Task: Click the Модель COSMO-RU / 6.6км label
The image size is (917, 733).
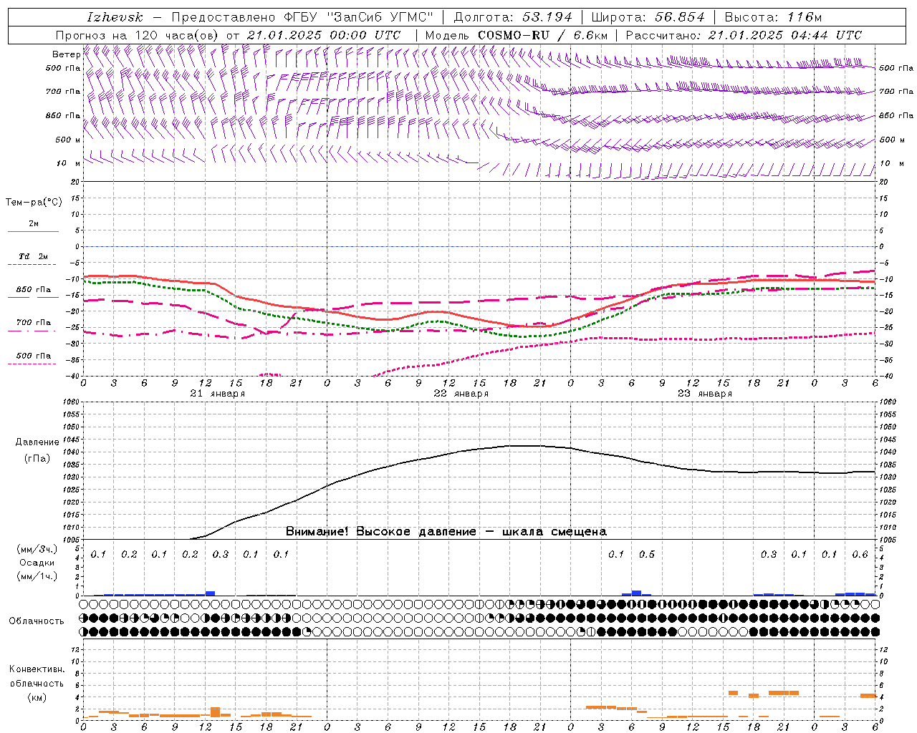Action: pyautogui.click(x=517, y=35)
